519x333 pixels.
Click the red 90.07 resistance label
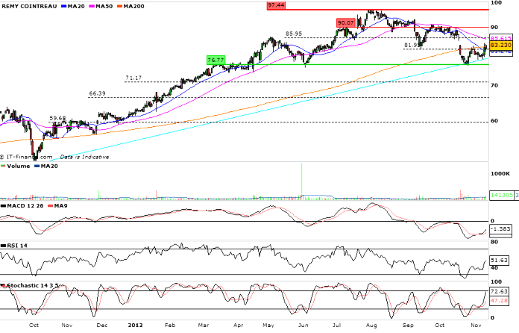point(345,23)
